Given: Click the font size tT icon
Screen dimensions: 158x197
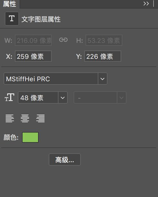Looking at the screenshot, I should (x=9, y=98).
